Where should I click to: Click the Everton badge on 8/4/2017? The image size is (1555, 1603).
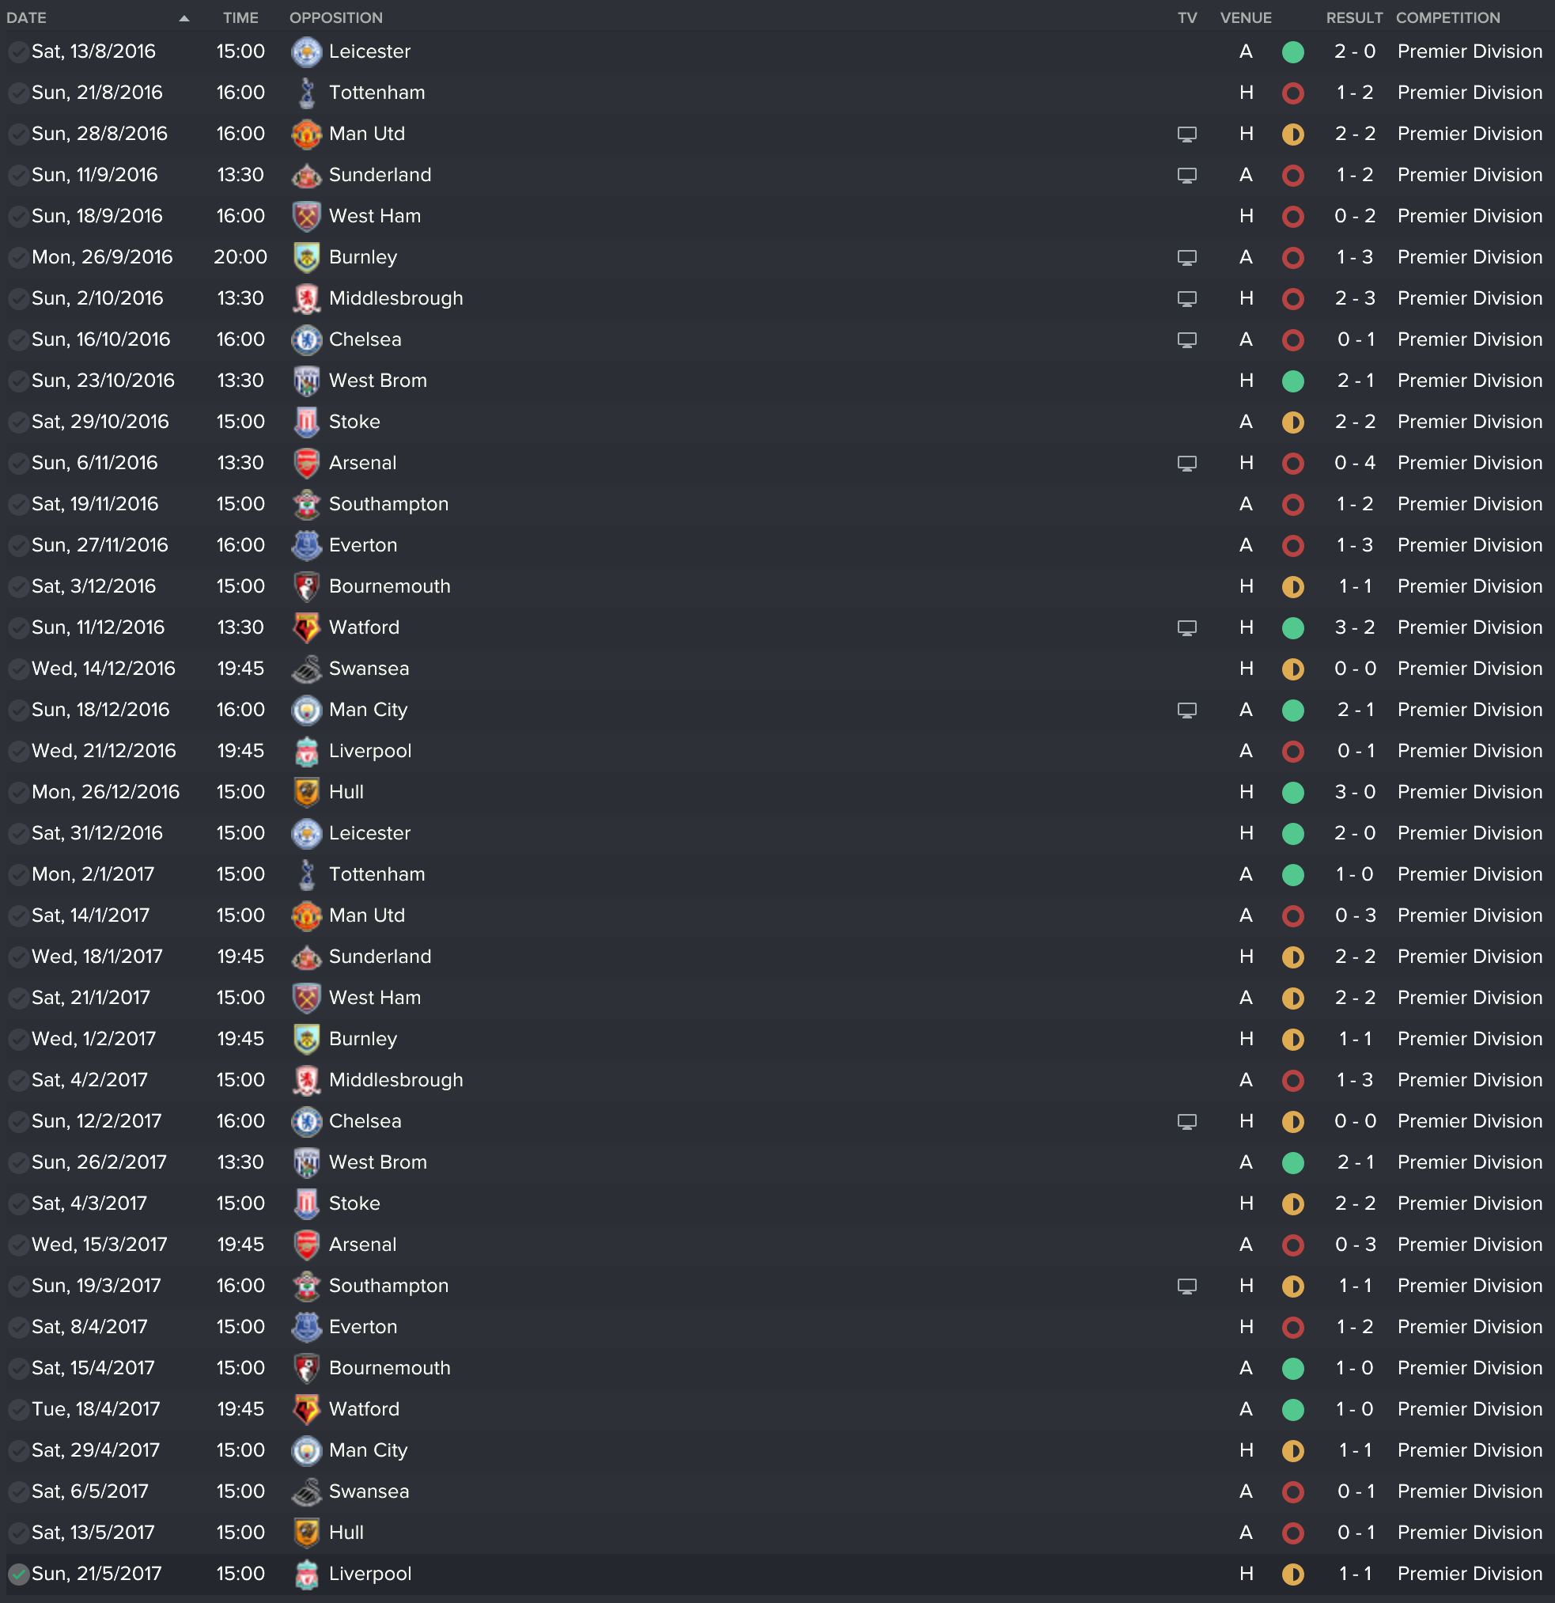pos(306,1328)
